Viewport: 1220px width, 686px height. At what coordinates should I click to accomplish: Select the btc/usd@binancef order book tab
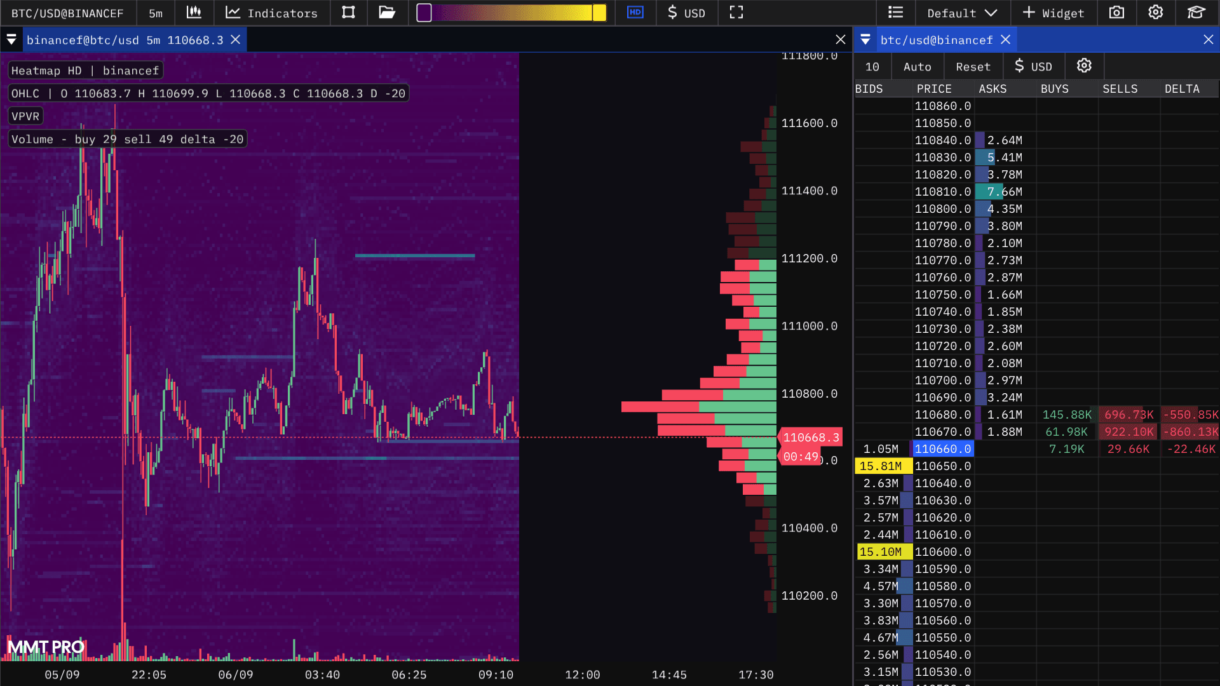tap(936, 40)
